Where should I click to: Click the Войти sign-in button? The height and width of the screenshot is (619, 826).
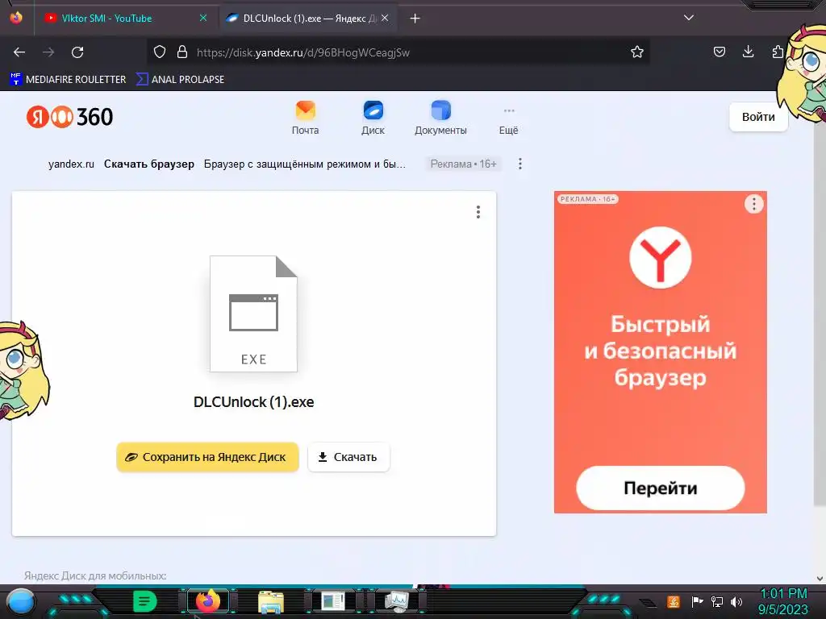pyautogui.click(x=758, y=117)
